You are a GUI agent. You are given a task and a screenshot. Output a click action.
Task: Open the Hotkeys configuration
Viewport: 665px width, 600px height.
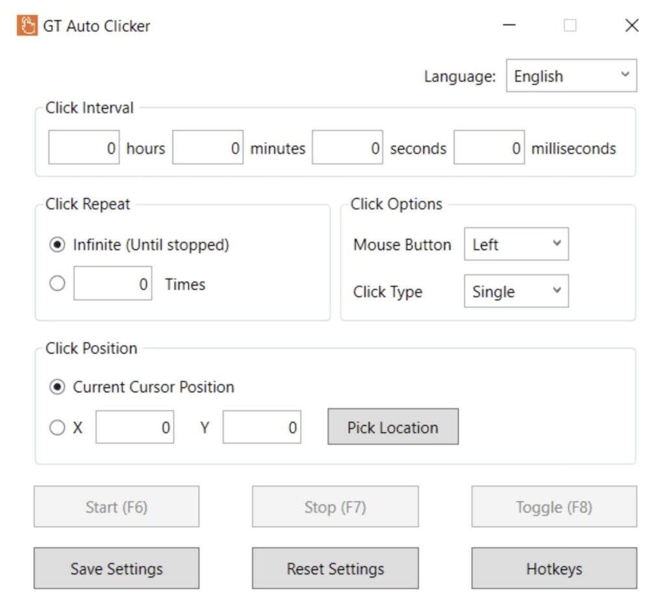(x=554, y=569)
